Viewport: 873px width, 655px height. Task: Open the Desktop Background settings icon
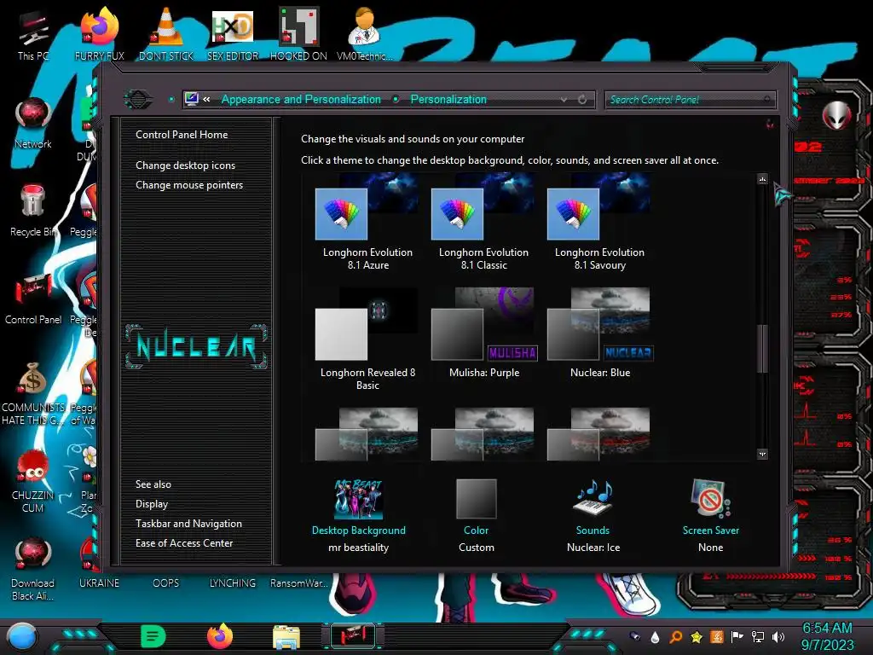pyautogui.click(x=359, y=499)
